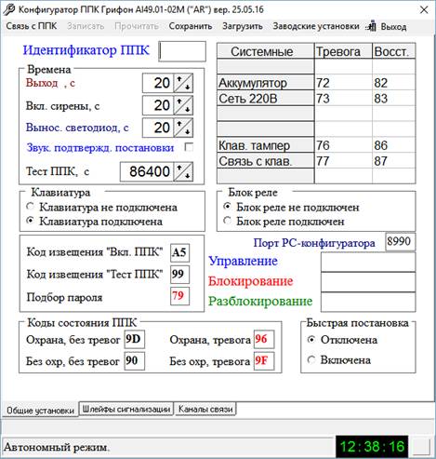Click the Порт PC-конфигуратора field
The width and height of the screenshot is (436, 459).
[400, 241]
